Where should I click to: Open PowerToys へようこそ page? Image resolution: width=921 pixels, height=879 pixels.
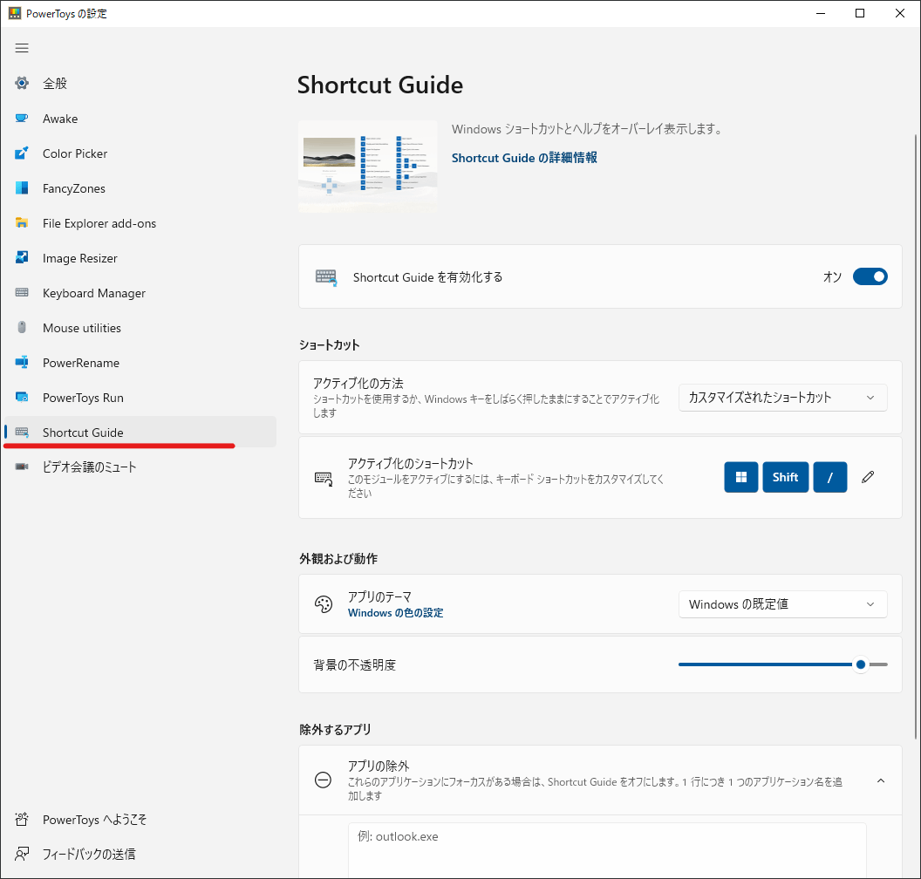(x=140, y=820)
